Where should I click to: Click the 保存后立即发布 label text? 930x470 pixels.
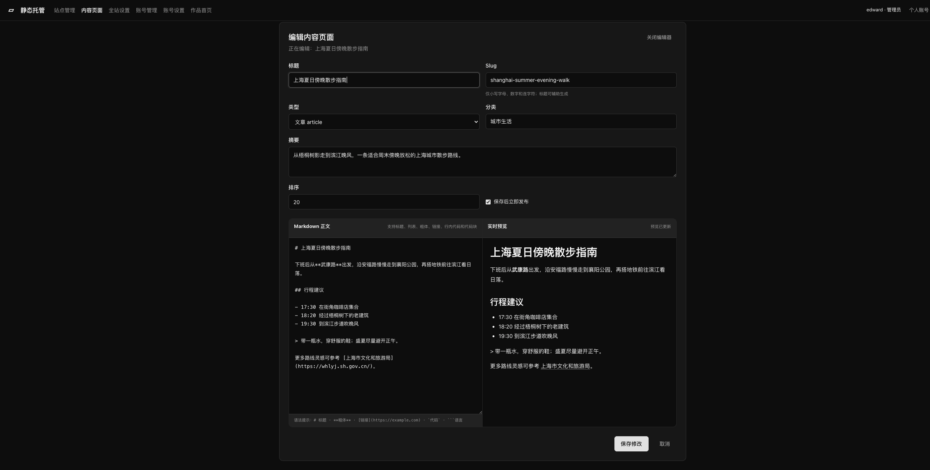(x=511, y=202)
